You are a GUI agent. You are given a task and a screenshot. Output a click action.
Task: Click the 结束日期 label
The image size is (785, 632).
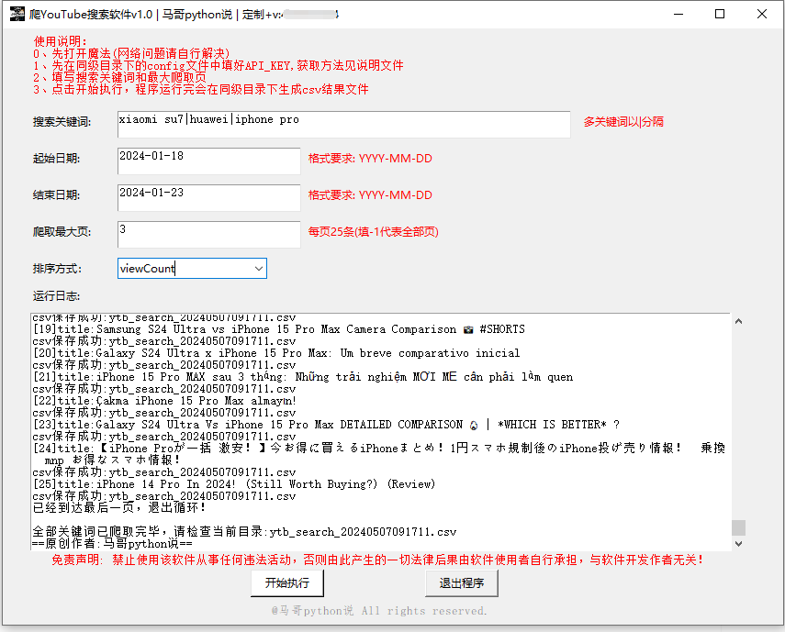coord(56,195)
